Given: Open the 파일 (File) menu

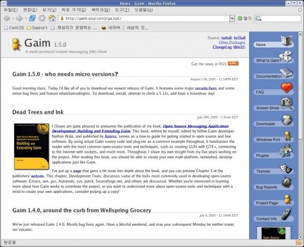Looking at the screenshot, I should pyautogui.click(x=11, y=10).
